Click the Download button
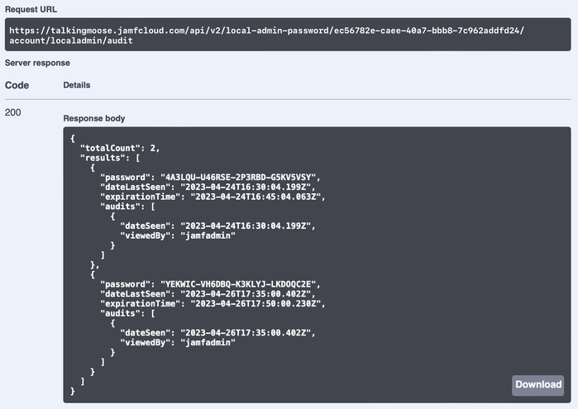The width and height of the screenshot is (578, 409). click(x=537, y=385)
